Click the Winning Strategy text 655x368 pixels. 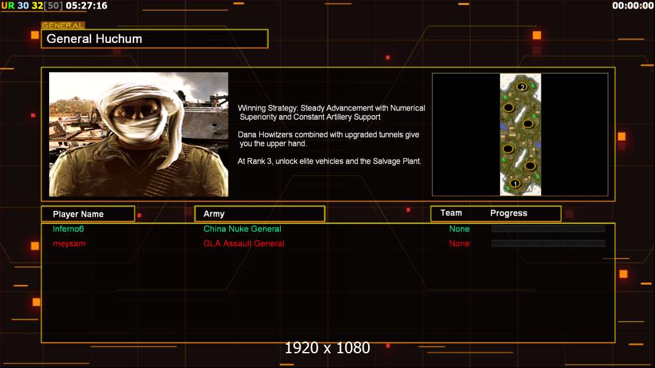pyautogui.click(x=331, y=112)
